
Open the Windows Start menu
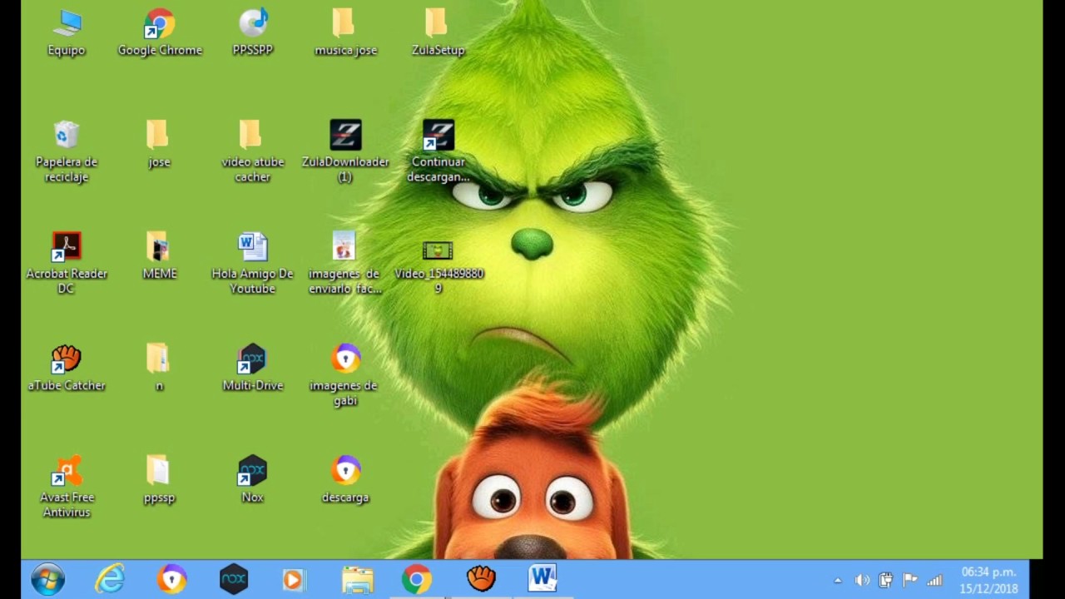pos(47,579)
